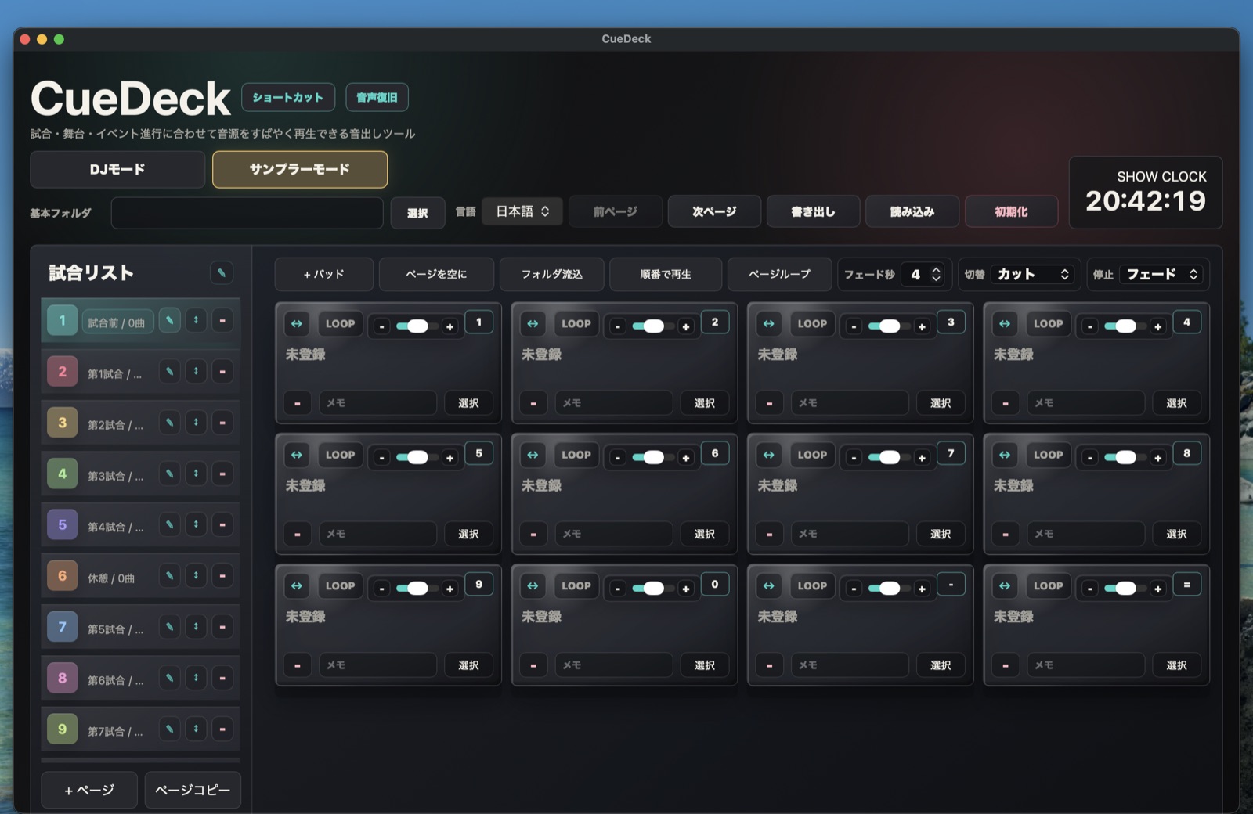Click the red 初期化 reset button

pyautogui.click(x=1012, y=211)
